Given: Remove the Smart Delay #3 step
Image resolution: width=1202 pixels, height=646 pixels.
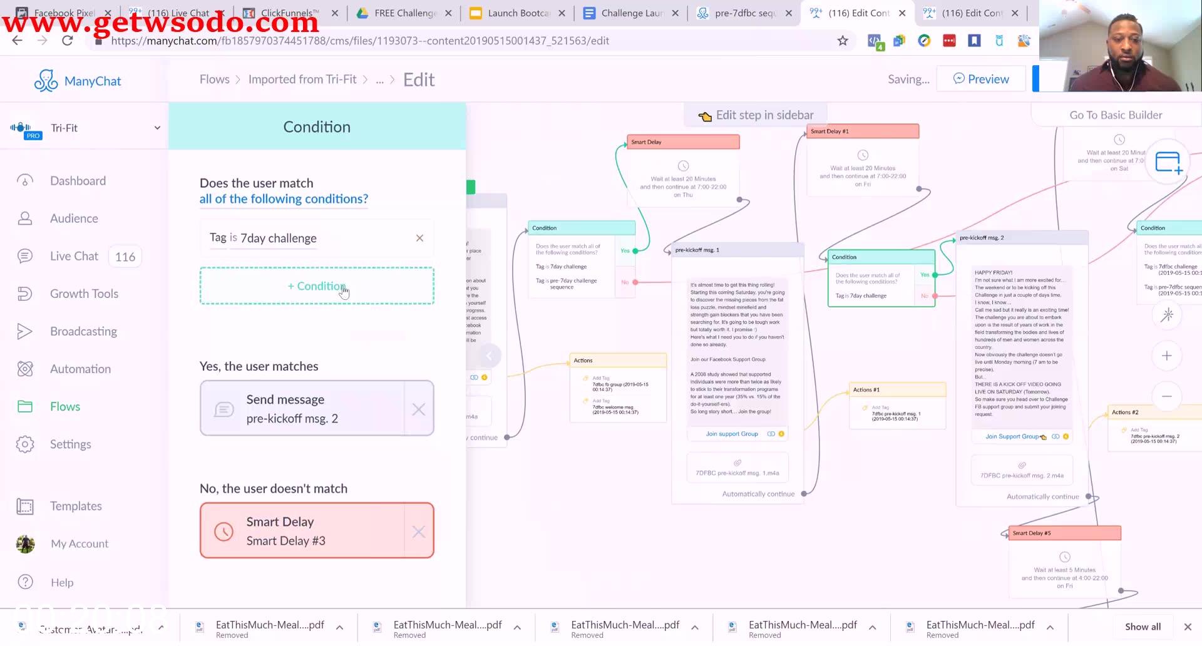Looking at the screenshot, I should [419, 531].
